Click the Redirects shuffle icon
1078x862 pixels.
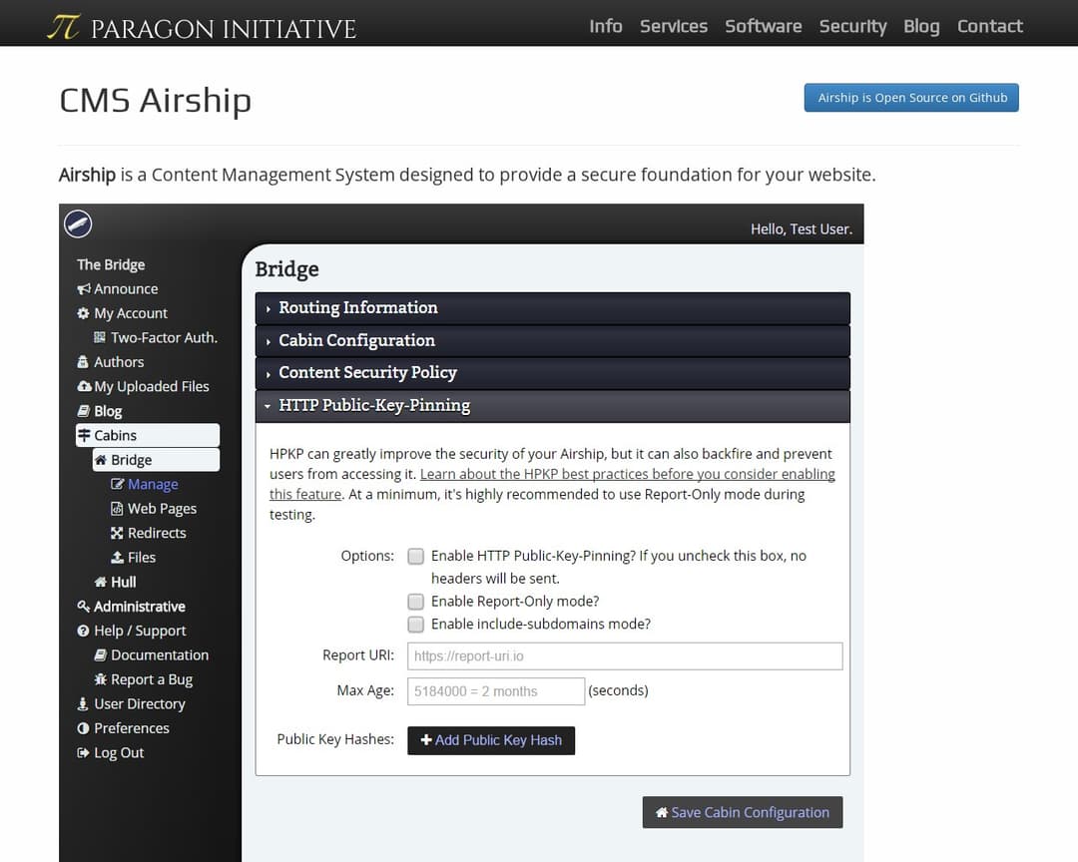pyautogui.click(x=117, y=533)
